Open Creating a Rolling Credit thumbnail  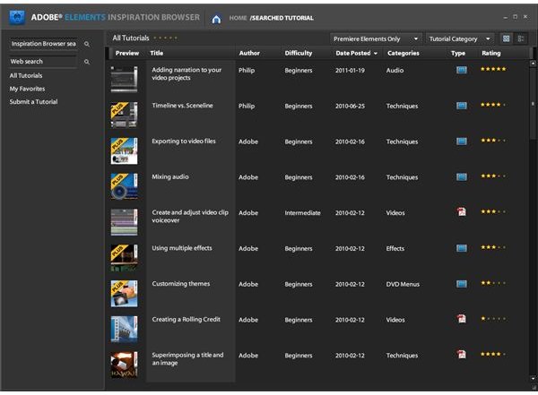(124, 330)
